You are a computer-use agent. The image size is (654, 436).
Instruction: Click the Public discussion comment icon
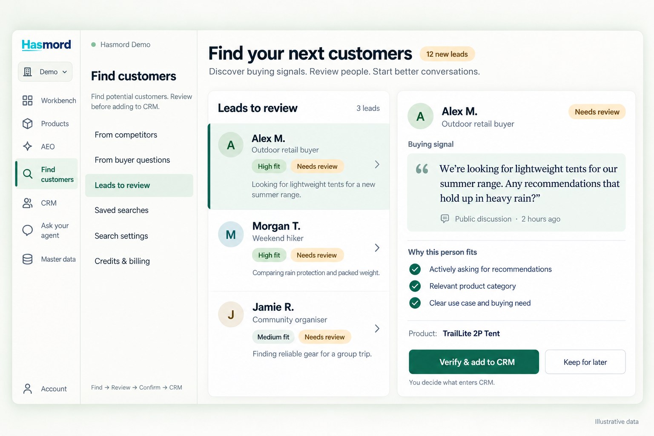tap(445, 219)
